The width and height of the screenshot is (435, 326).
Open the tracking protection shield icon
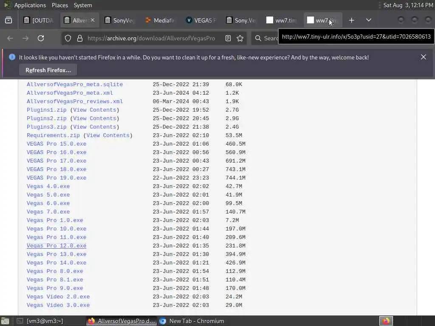point(68,38)
